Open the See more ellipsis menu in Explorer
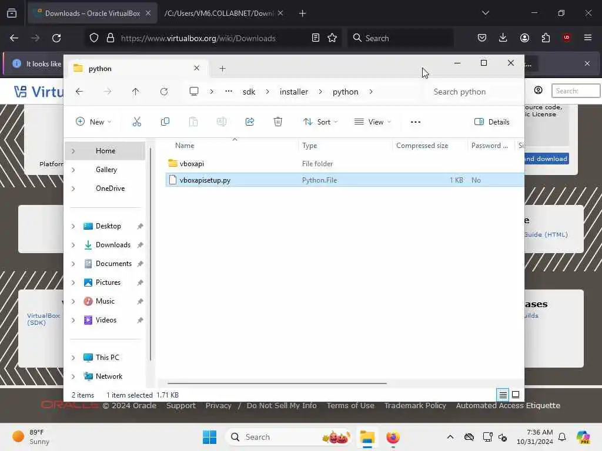The image size is (602, 451). pos(416,122)
